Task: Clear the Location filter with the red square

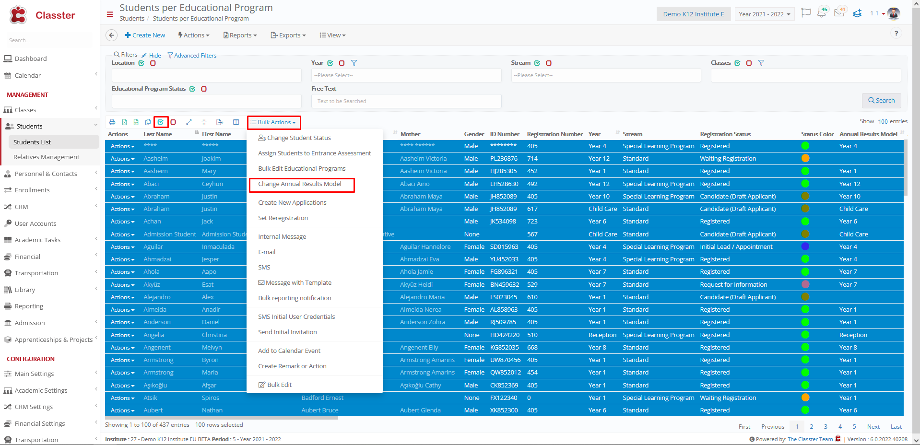Action: [153, 63]
